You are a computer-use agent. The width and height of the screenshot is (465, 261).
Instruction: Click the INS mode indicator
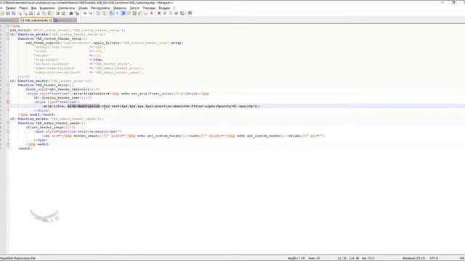coord(462,258)
